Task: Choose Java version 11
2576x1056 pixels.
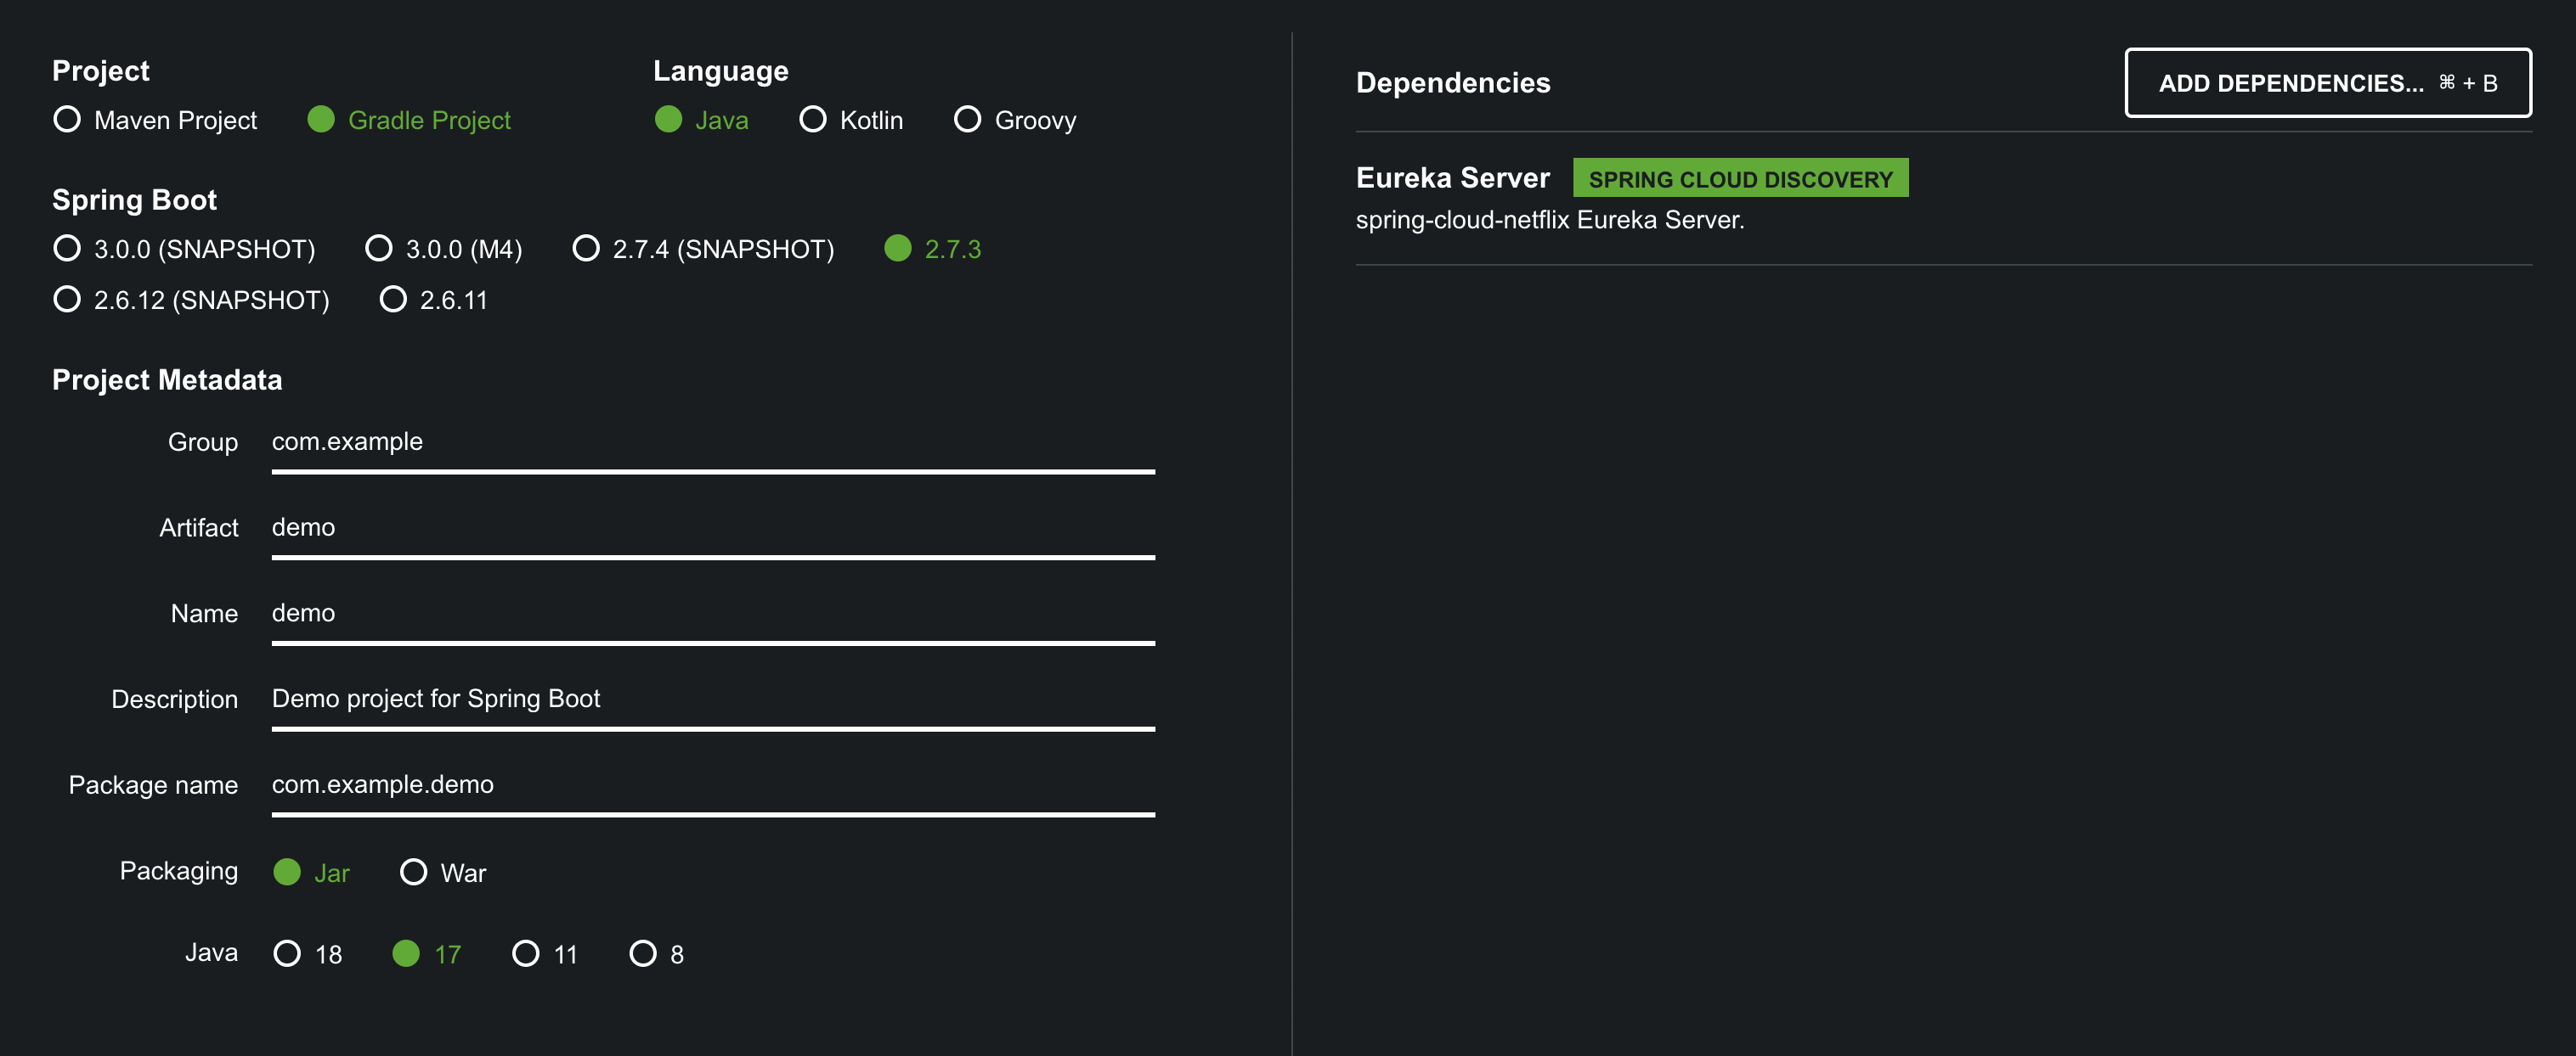Action: pyautogui.click(x=526, y=954)
